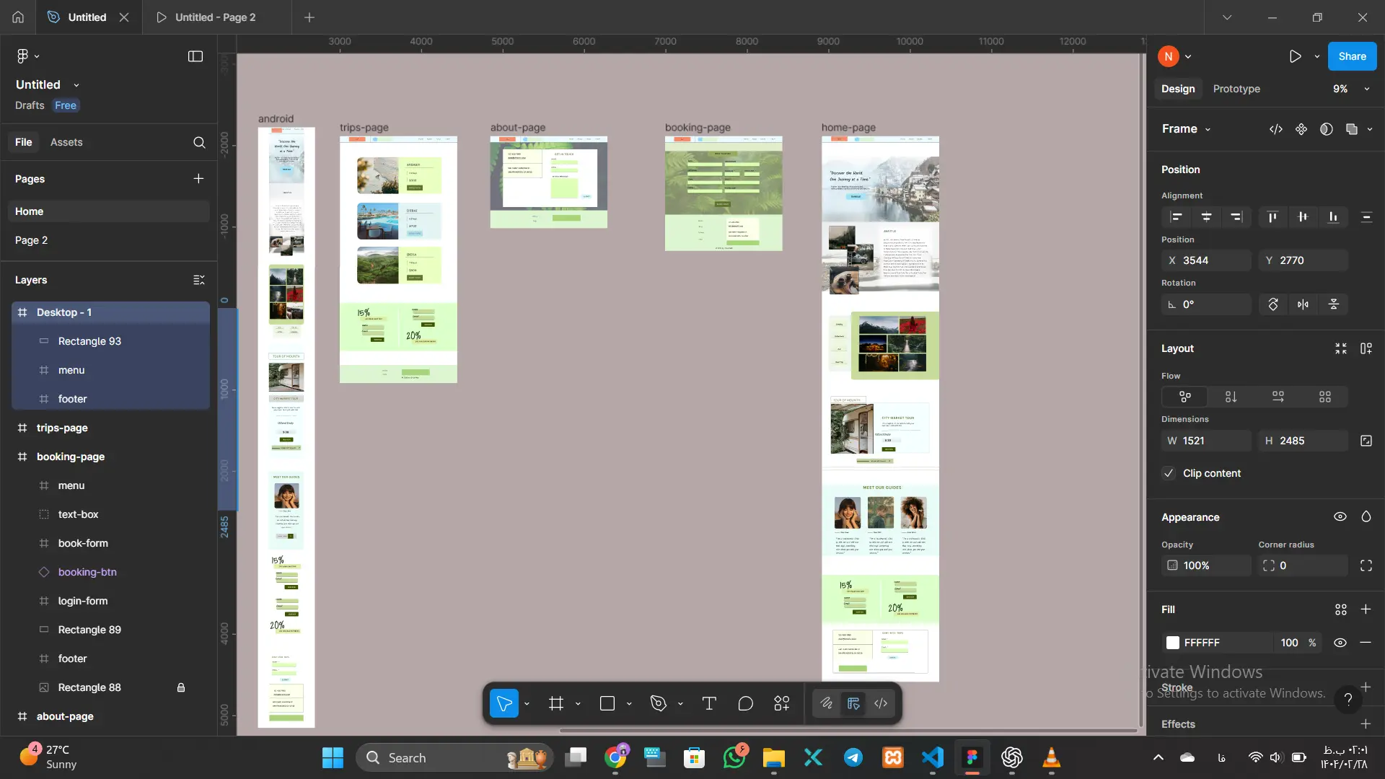Click the white fill color swatch
The image size is (1385, 779).
point(1173,643)
